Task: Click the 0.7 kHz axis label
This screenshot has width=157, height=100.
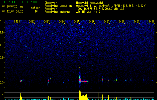Action: pyautogui.click(x=2, y=82)
